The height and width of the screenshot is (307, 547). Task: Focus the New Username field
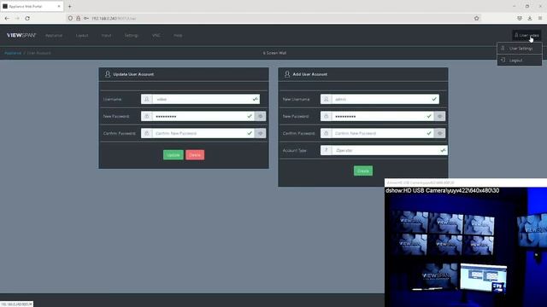pyautogui.click(x=385, y=99)
